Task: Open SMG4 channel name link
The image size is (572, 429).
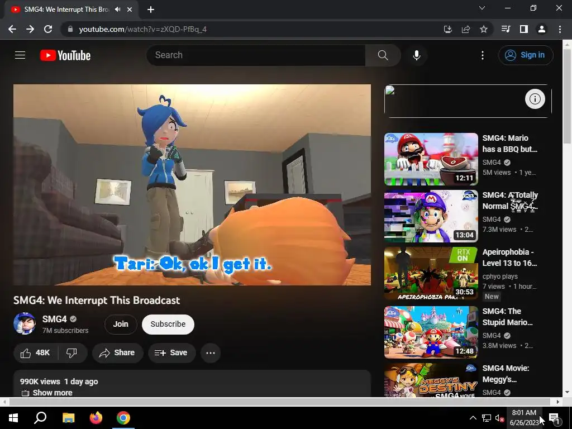Action: tap(54, 319)
